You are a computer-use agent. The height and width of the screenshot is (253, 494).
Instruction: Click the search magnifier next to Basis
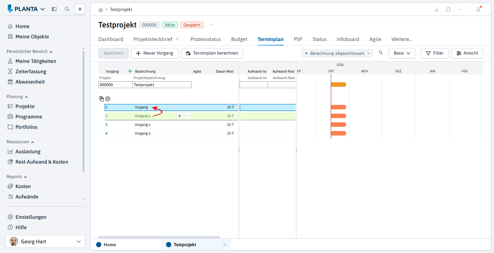pos(381,53)
